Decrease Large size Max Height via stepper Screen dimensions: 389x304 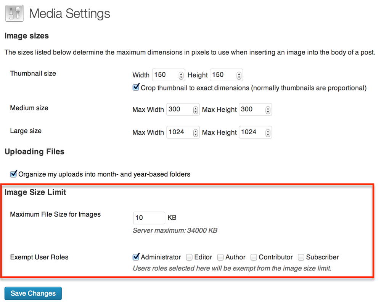point(267,134)
